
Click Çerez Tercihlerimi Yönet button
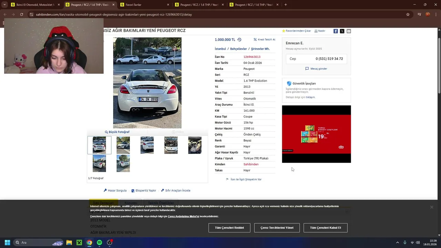[277, 228]
